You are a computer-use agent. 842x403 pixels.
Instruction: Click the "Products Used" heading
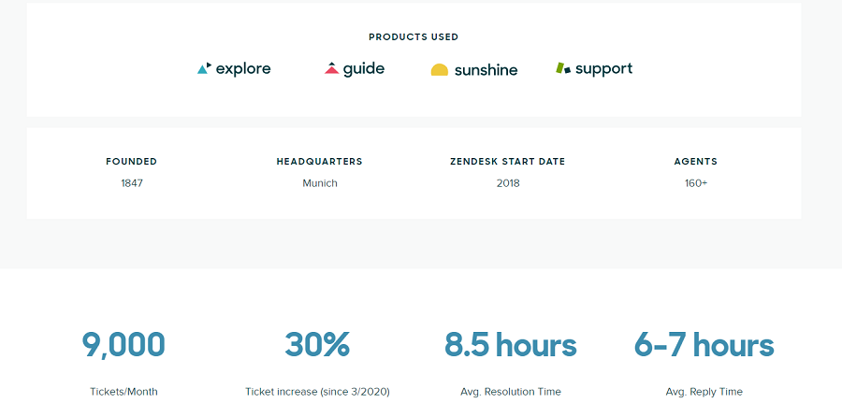coord(414,37)
